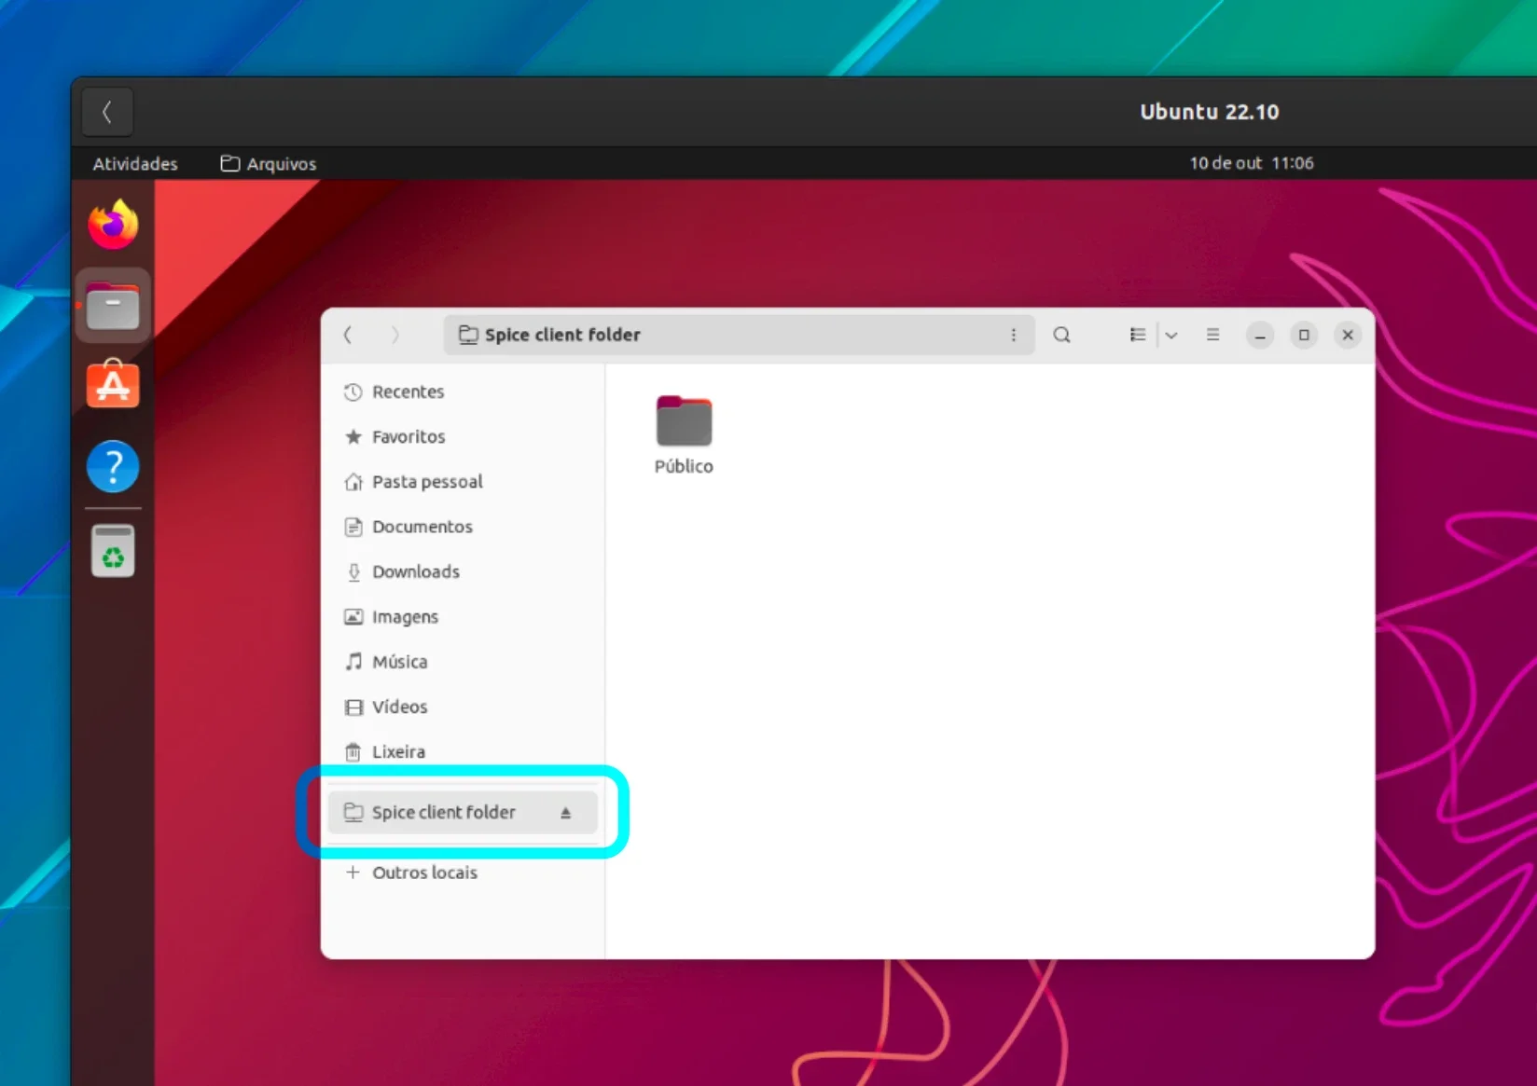Click the clock showing 10 de out
1537x1086 pixels.
point(1252,163)
